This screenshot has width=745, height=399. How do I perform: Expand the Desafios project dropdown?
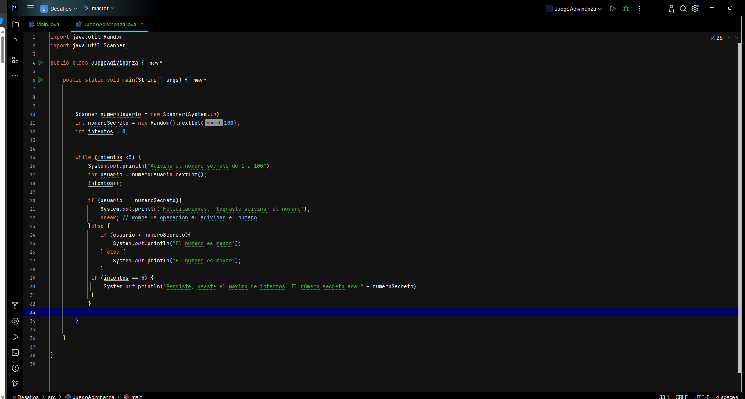[x=59, y=8]
